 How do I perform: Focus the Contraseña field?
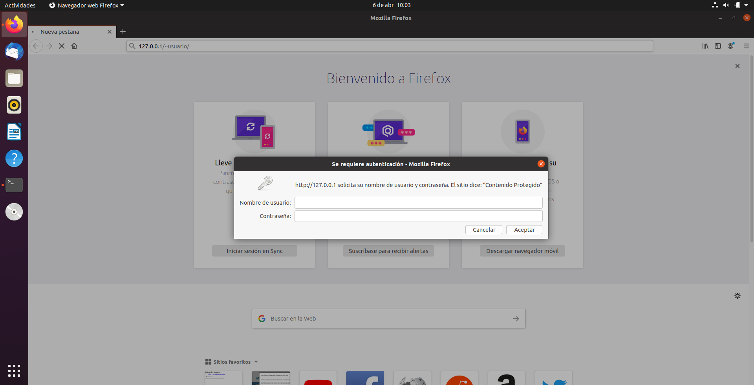[x=419, y=216]
